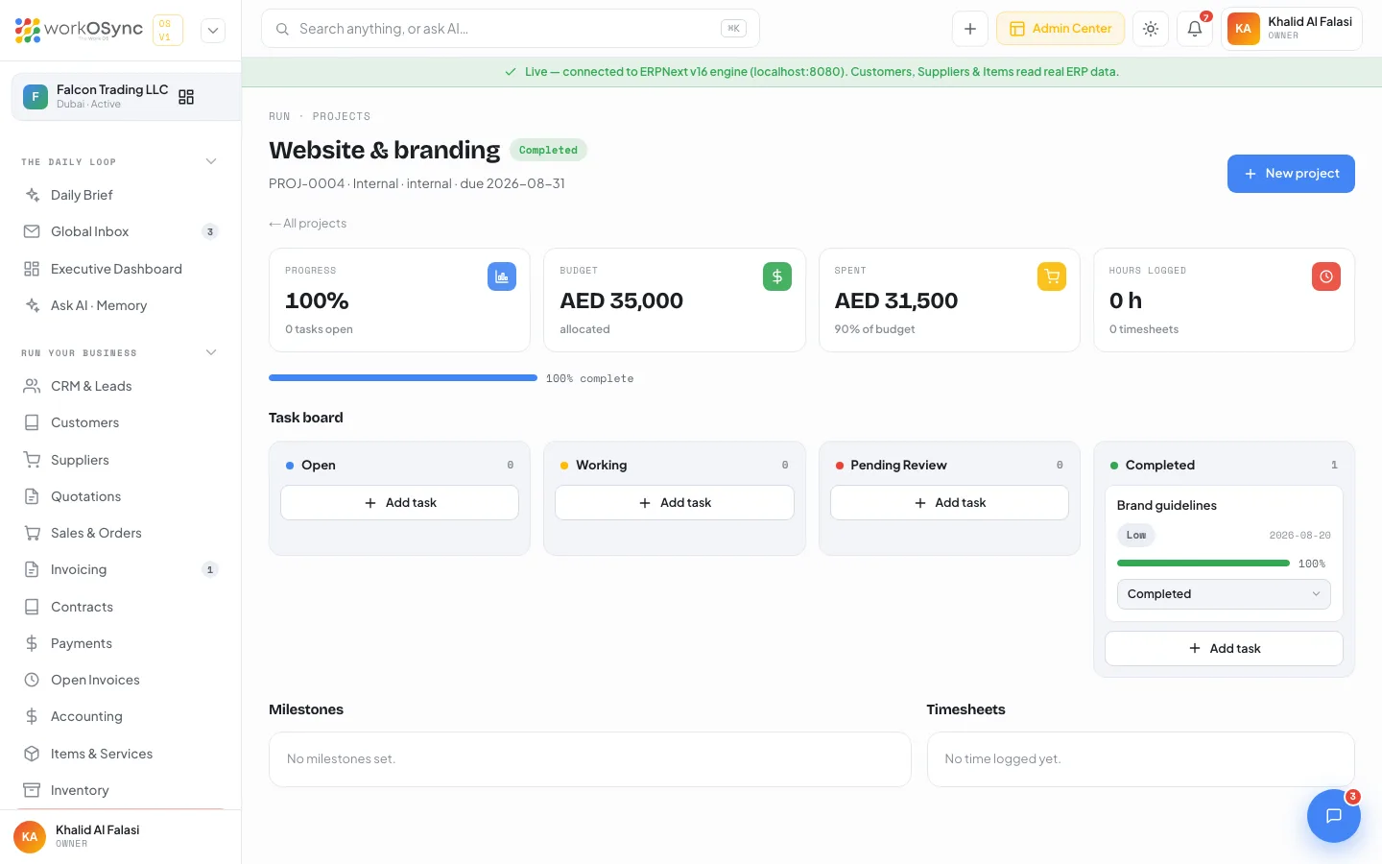Click the Open Invoices clock icon
This screenshot has height=864, width=1382.
coord(32,680)
